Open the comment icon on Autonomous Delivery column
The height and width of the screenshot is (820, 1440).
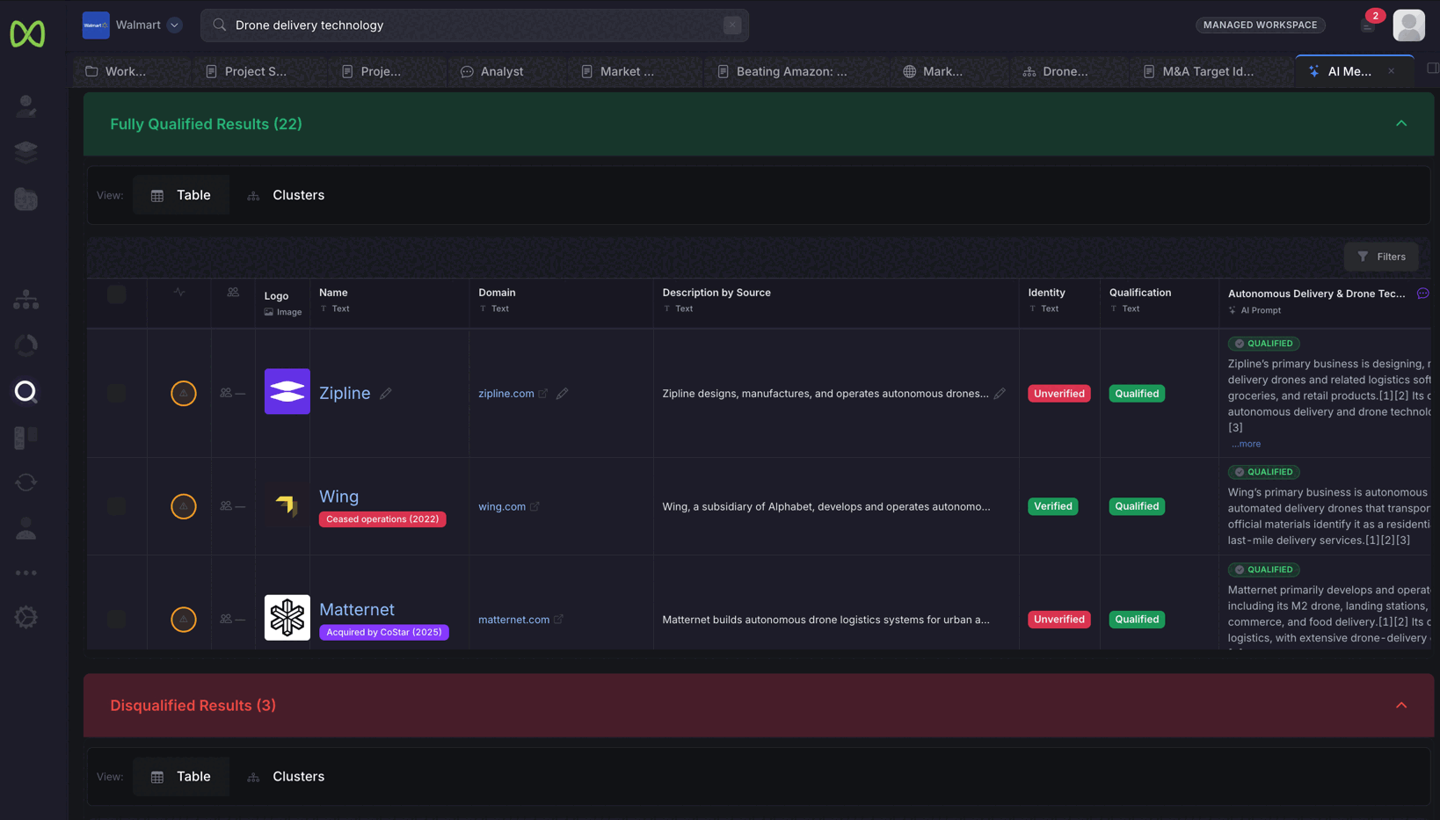point(1422,294)
